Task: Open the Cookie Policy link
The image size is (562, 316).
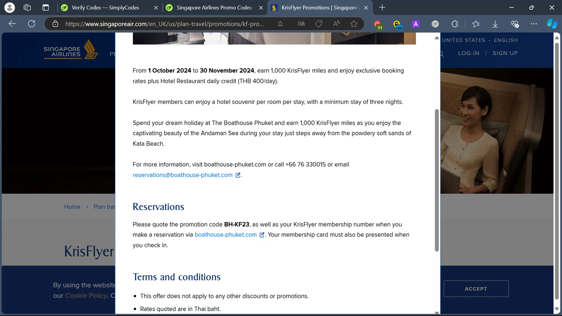Action: (86, 295)
